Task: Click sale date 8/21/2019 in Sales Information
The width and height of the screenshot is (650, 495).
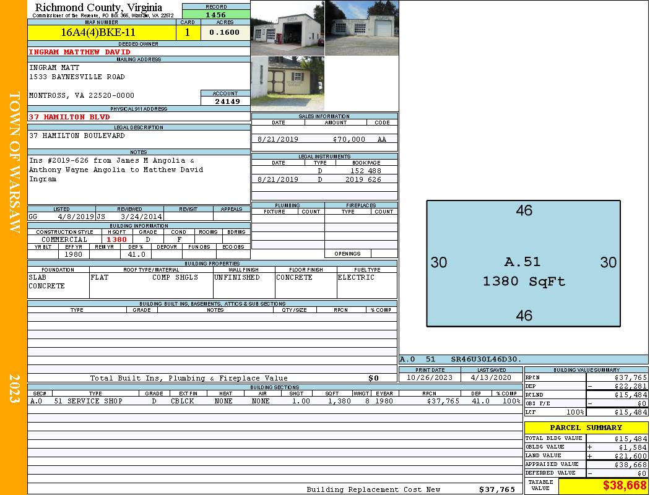Action: point(278,139)
